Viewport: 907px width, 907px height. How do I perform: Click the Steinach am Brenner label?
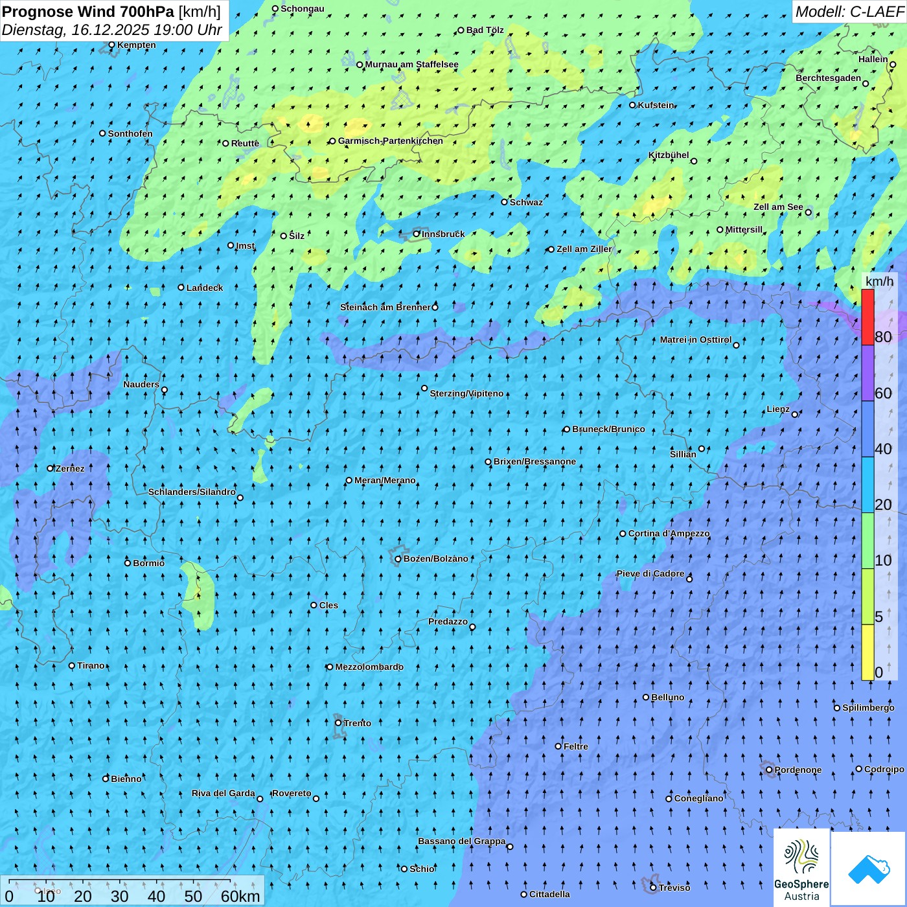point(385,307)
